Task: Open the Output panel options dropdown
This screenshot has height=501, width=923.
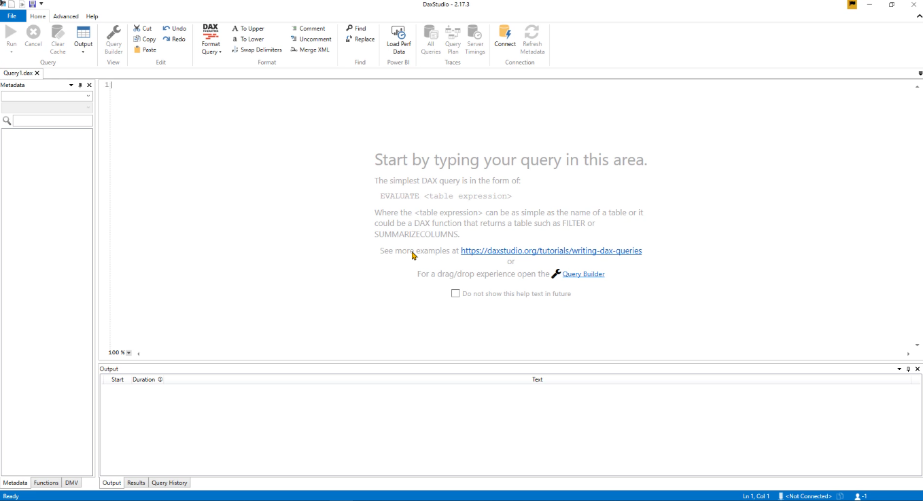Action: coord(899,369)
